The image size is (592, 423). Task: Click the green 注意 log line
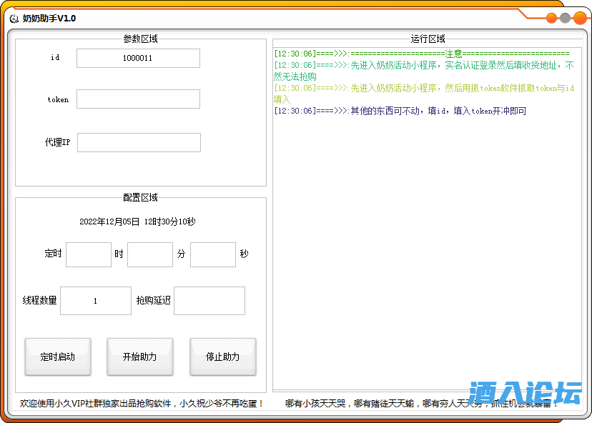pos(422,54)
